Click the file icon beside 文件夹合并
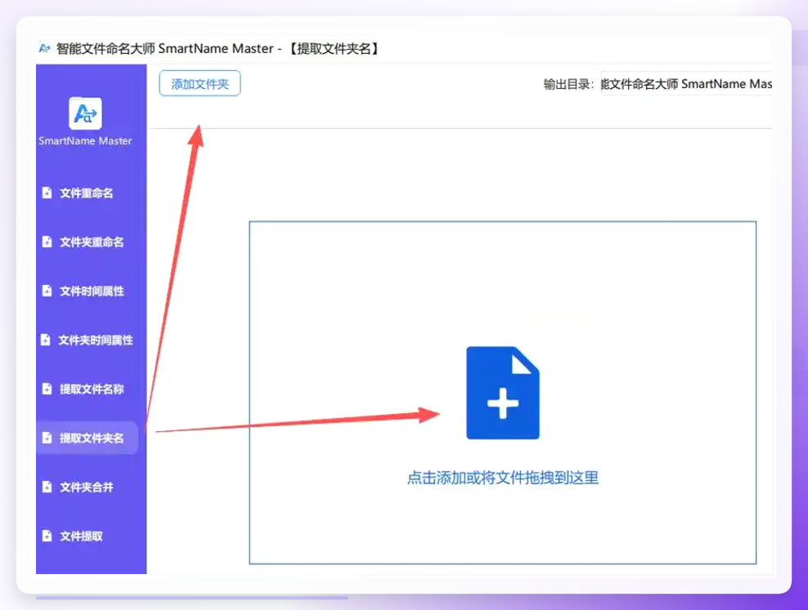The height and width of the screenshot is (610, 808). pos(47,487)
